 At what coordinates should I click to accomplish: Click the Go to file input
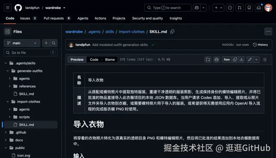pos(31,53)
